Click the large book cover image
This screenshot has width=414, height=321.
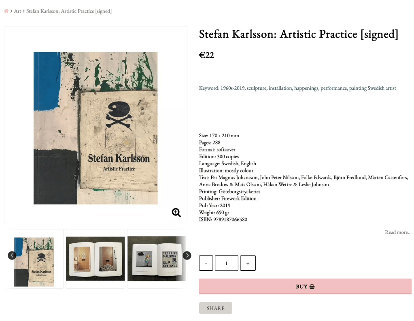(x=96, y=128)
